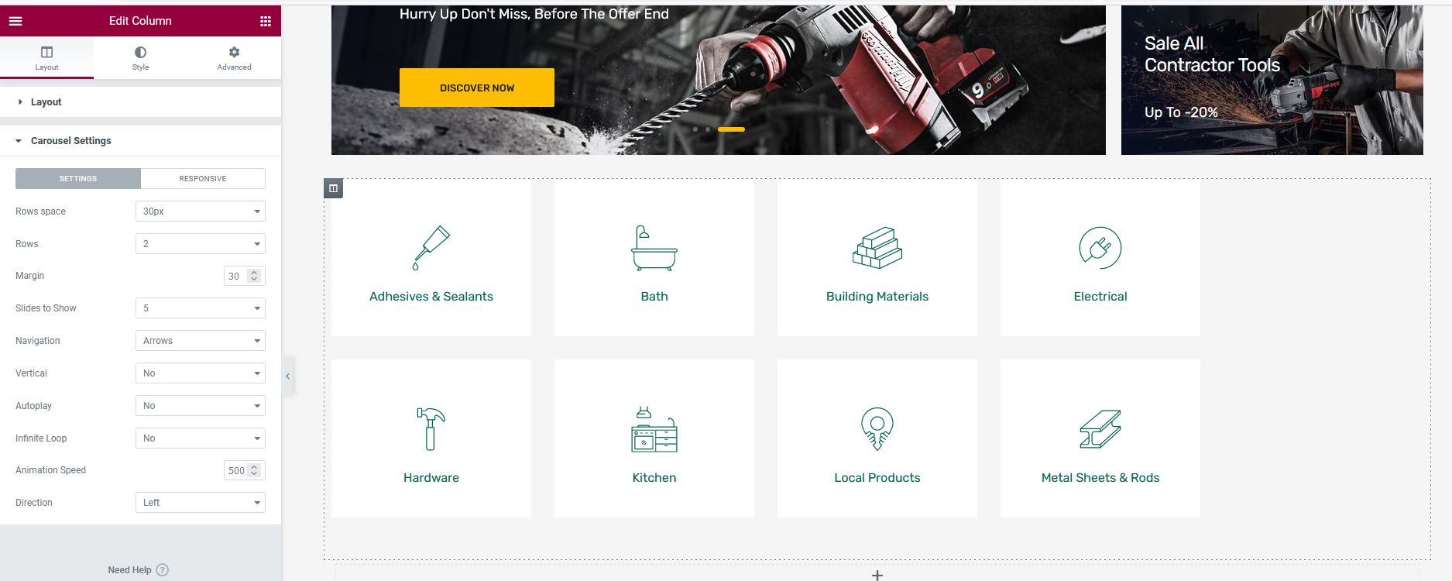1452x581 pixels.
Task: Click the Adhesives & Sealants glue icon
Action: [431, 248]
